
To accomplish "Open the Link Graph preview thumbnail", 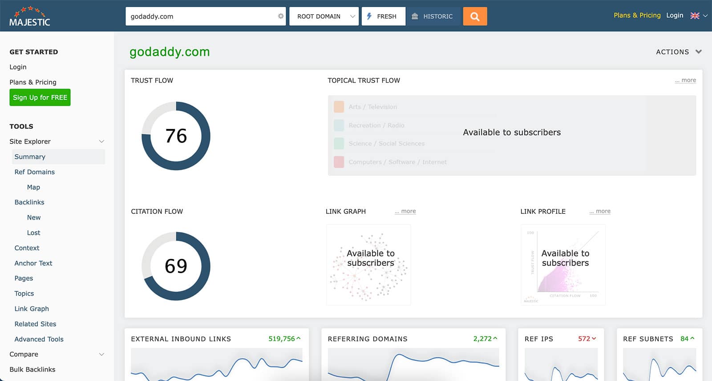I will (x=368, y=265).
